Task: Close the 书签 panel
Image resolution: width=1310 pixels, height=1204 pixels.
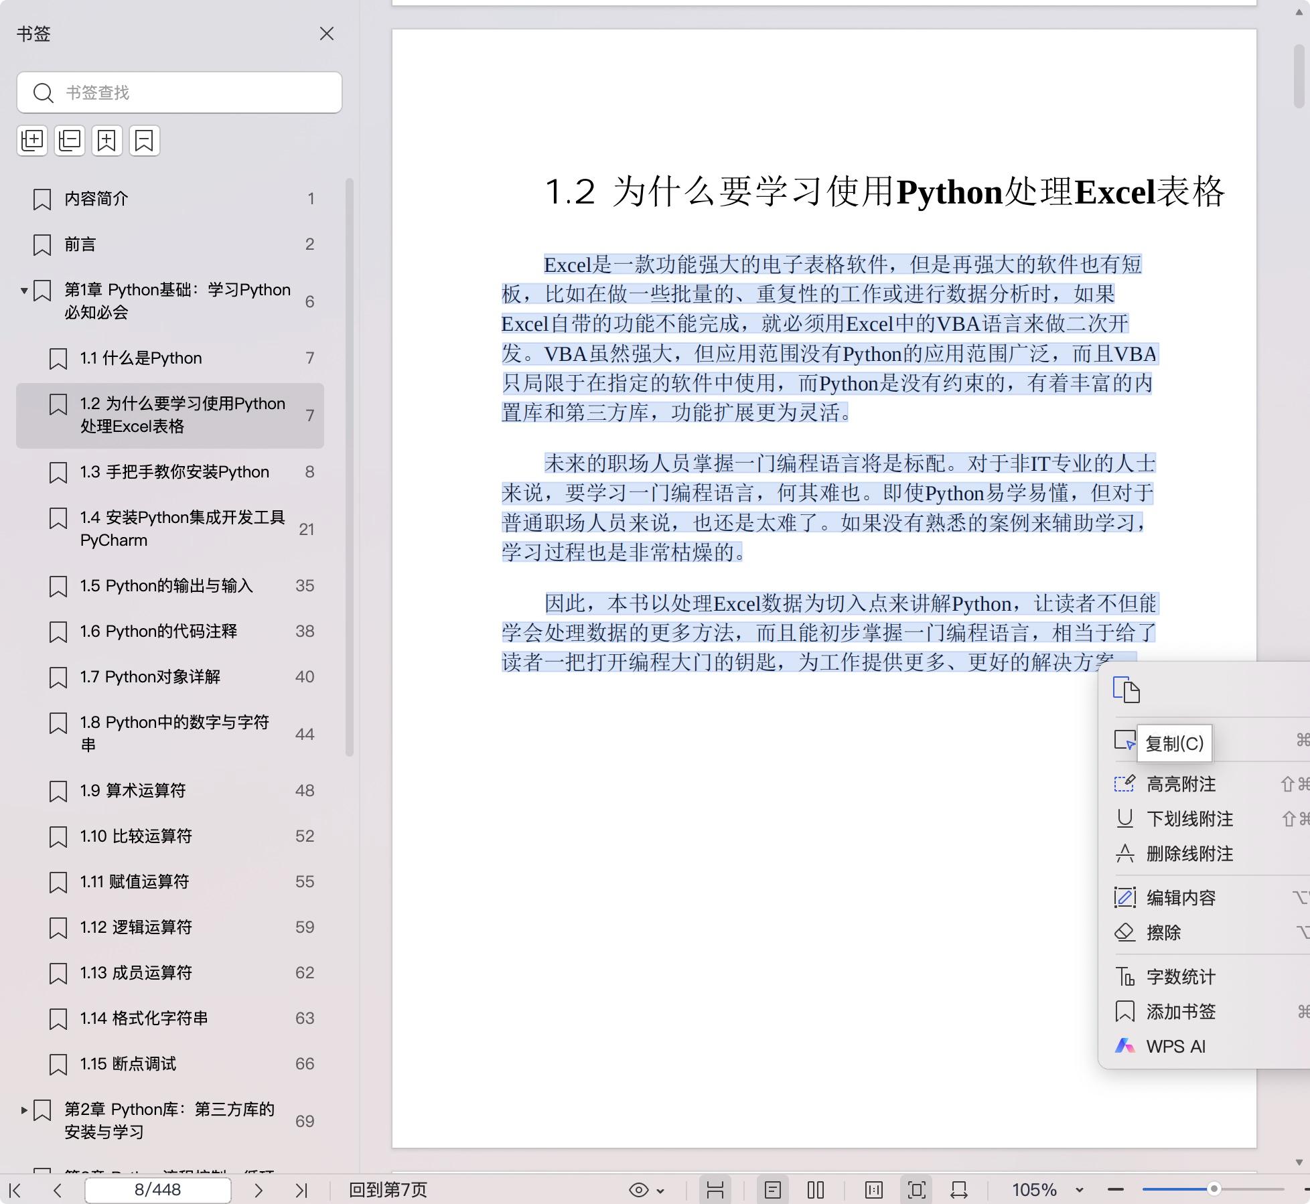Action: click(327, 33)
